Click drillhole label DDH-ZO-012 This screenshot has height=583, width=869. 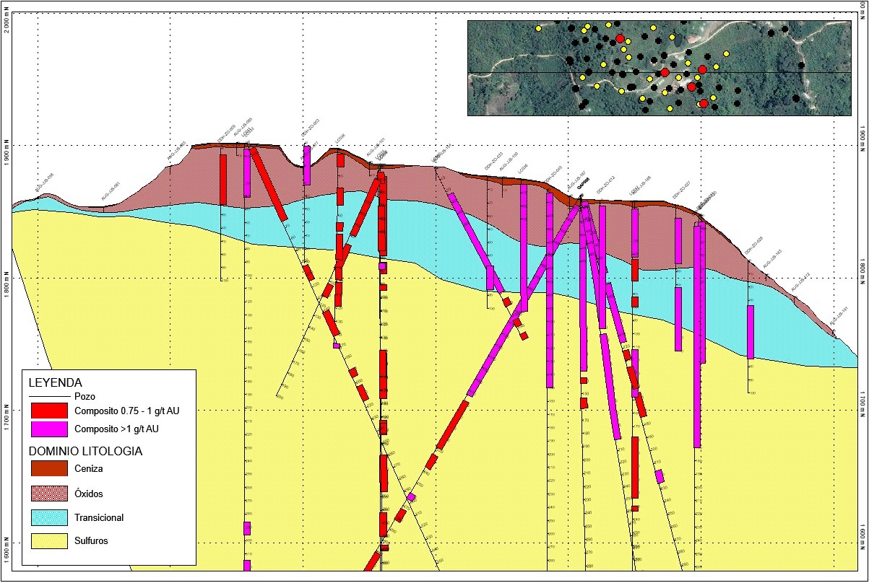[605, 184]
